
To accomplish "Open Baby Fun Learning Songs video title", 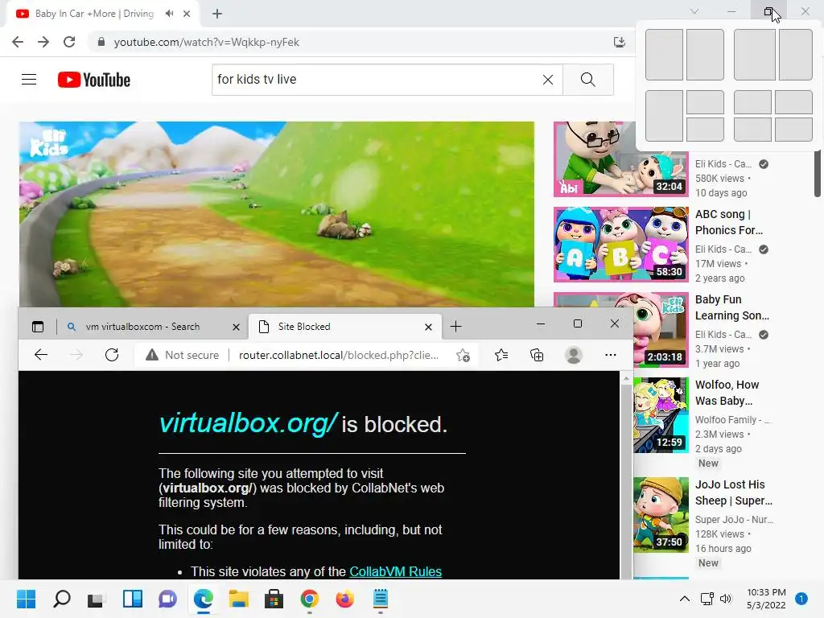I will pyautogui.click(x=731, y=307).
